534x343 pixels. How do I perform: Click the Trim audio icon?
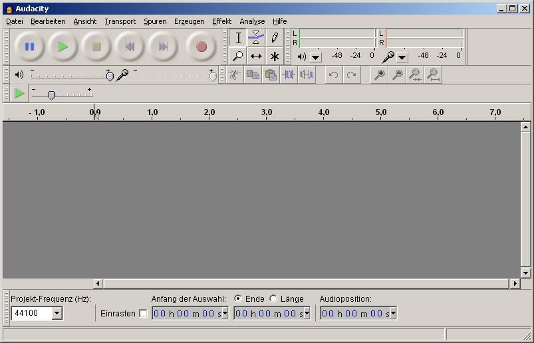click(289, 74)
